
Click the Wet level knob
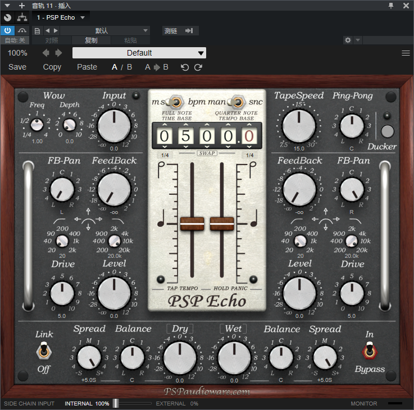234,358
